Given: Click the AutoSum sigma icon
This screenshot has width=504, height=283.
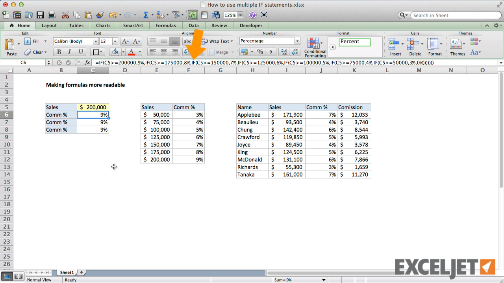Looking at the screenshot, I should pos(146,15).
